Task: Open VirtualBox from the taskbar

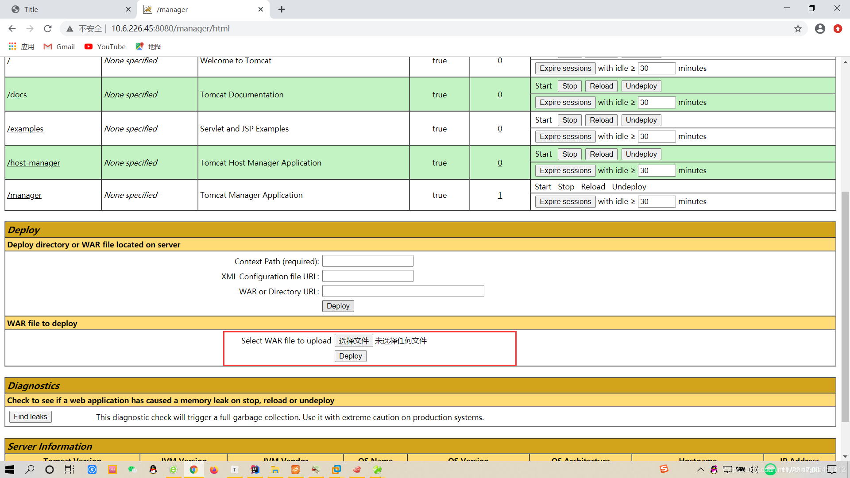Action: click(x=336, y=470)
